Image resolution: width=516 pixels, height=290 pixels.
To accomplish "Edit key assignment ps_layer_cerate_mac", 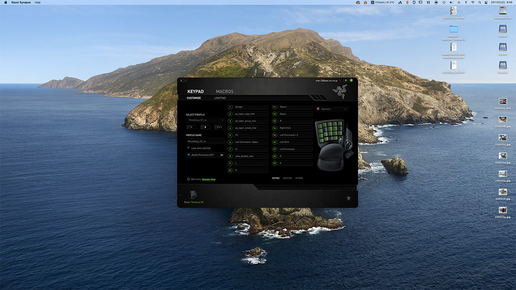I will (251, 128).
